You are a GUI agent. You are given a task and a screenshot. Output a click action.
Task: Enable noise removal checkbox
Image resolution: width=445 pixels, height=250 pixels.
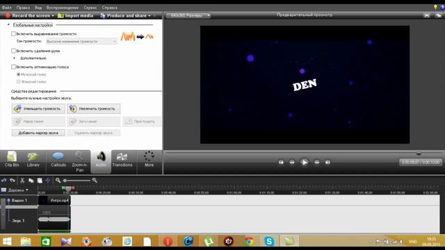[x=13, y=51]
